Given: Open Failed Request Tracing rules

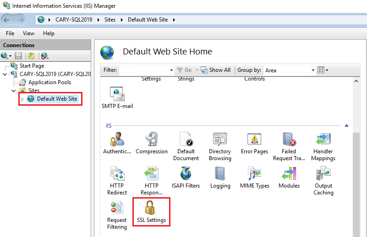Looking at the screenshot, I should point(289,146).
